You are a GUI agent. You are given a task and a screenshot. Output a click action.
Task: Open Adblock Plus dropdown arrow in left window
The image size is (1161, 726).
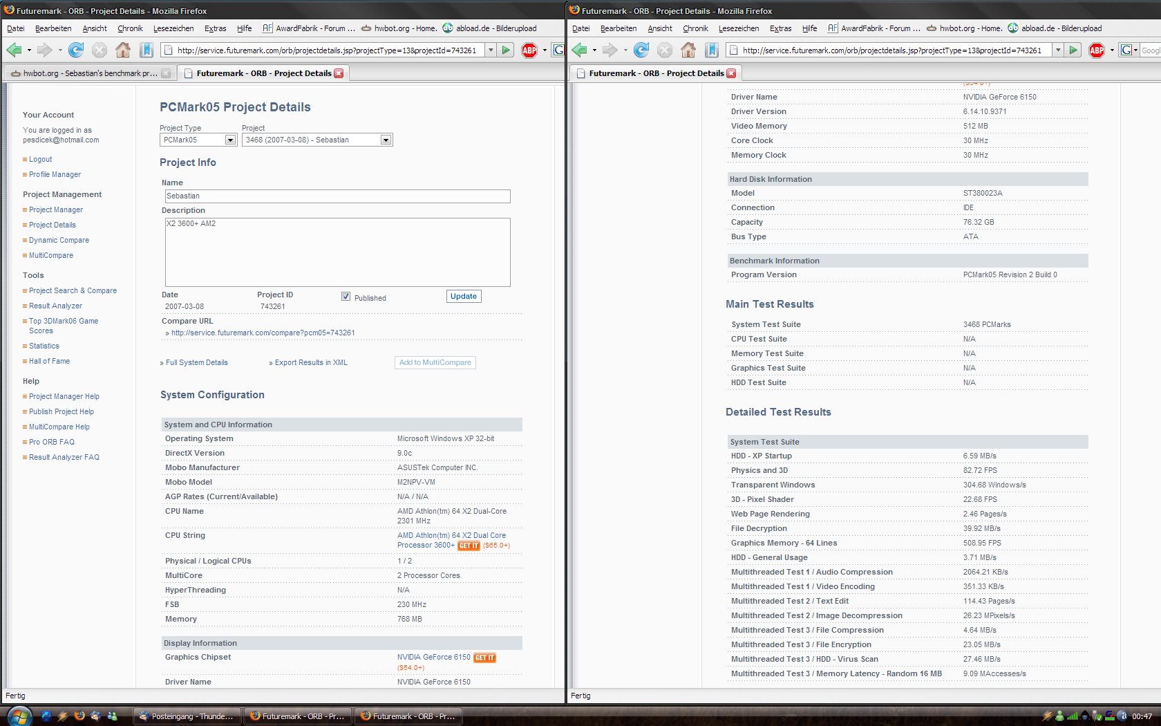545,50
